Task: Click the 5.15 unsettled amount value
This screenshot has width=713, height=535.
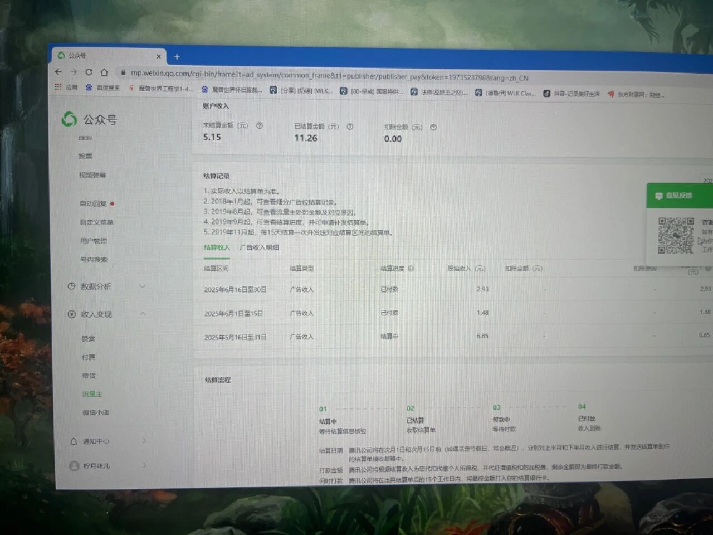Action: pos(212,137)
